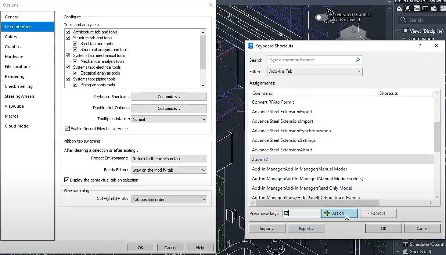Click the Project Browser home icon
Screen dimensions: 446x255
[x=399, y=8]
